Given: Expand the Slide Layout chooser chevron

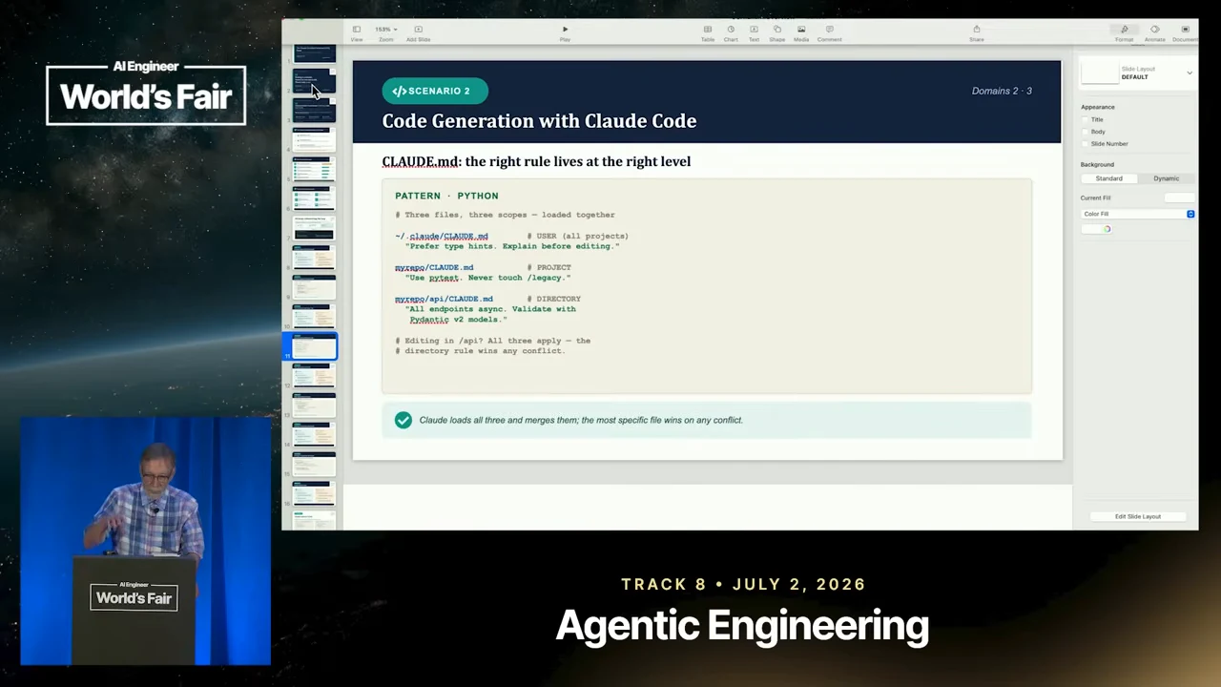Looking at the screenshot, I should point(1190,73).
